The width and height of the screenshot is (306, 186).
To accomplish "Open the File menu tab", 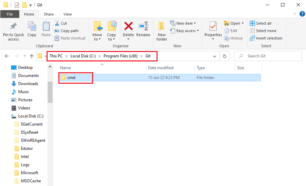I will coord(10,14).
